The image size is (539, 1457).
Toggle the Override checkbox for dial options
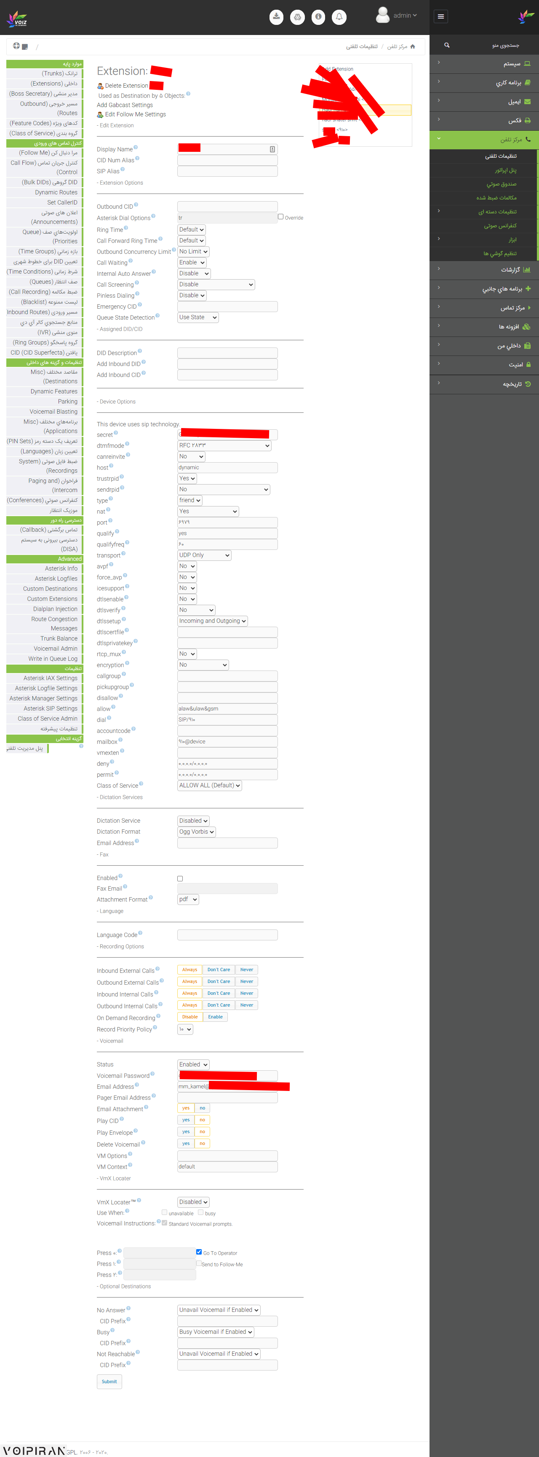(280, 217)
